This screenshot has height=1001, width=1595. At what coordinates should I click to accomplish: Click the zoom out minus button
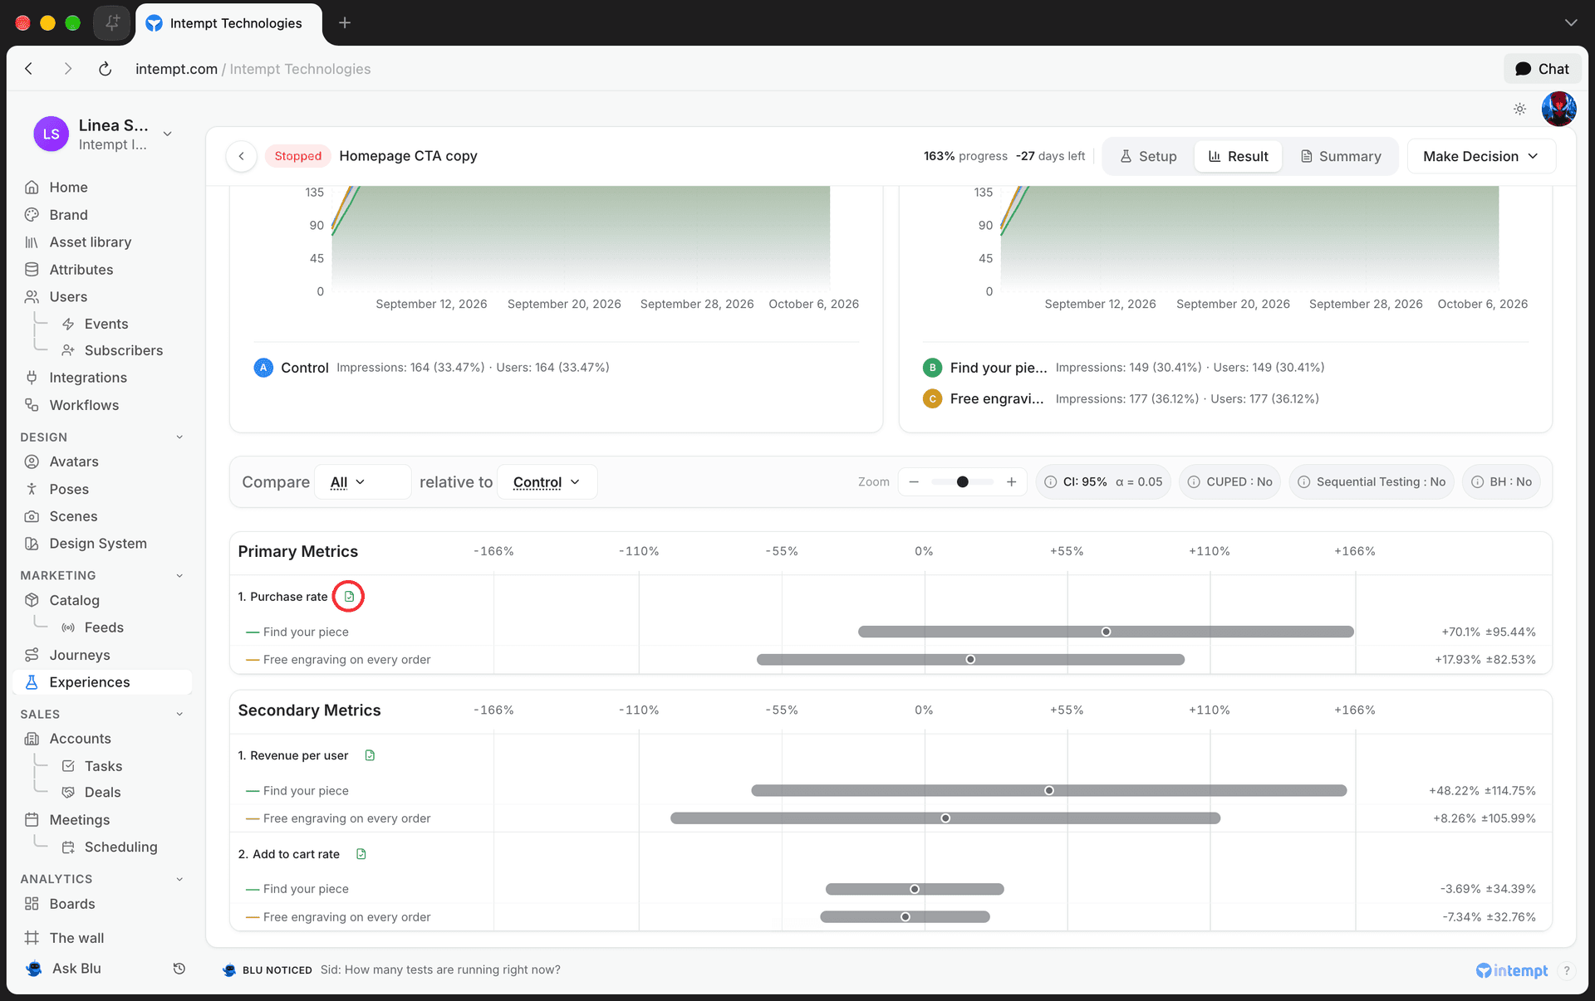pos(914,482)
